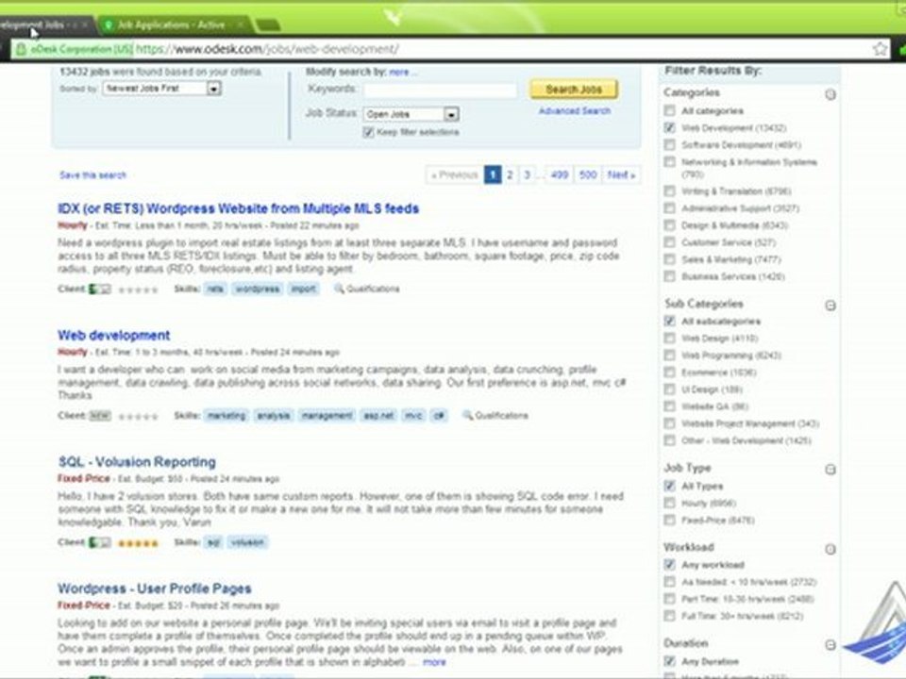This screenshot has width=906, height=679.
Task: Click client payment icon for IDX job
Action: coord(99,289)
